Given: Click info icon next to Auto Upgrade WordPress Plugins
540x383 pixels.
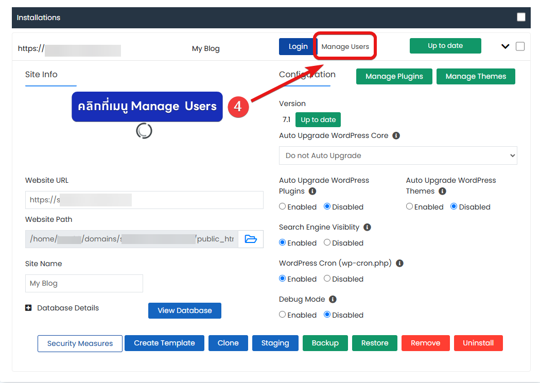Looking at the screenshot, I should pos(312,191).
